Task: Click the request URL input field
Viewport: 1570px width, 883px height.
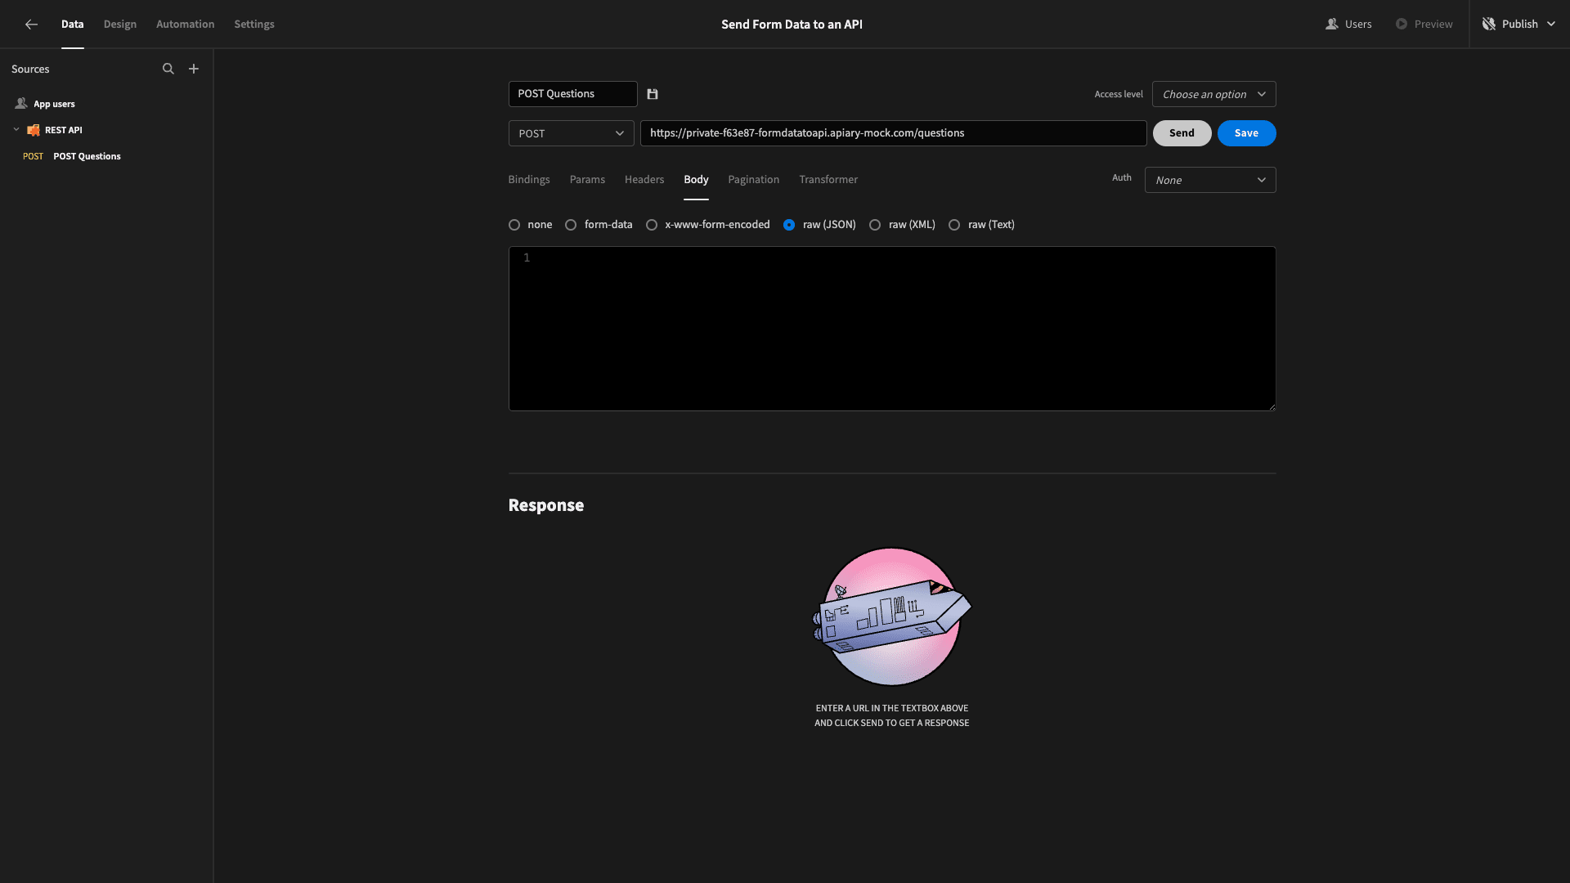Action: pos(893,133)
